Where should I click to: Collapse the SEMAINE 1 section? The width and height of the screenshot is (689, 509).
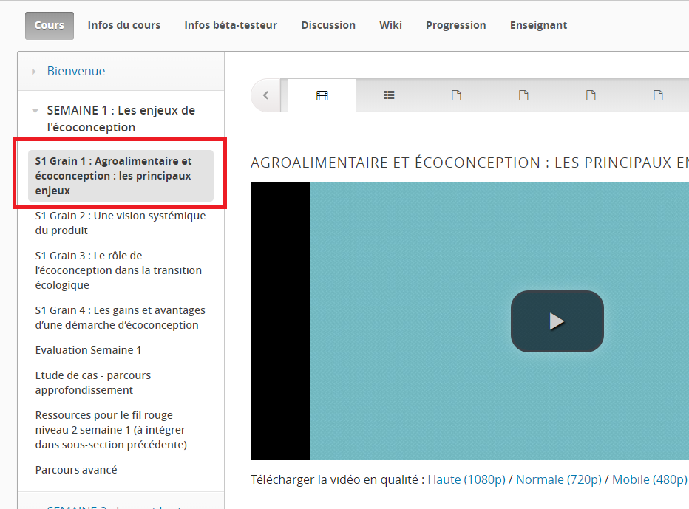tap(121, 118)
